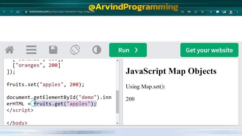This screenshot has height=136, width=242.
Task: Open the browser three-dot menu
Action: (237, 12)
